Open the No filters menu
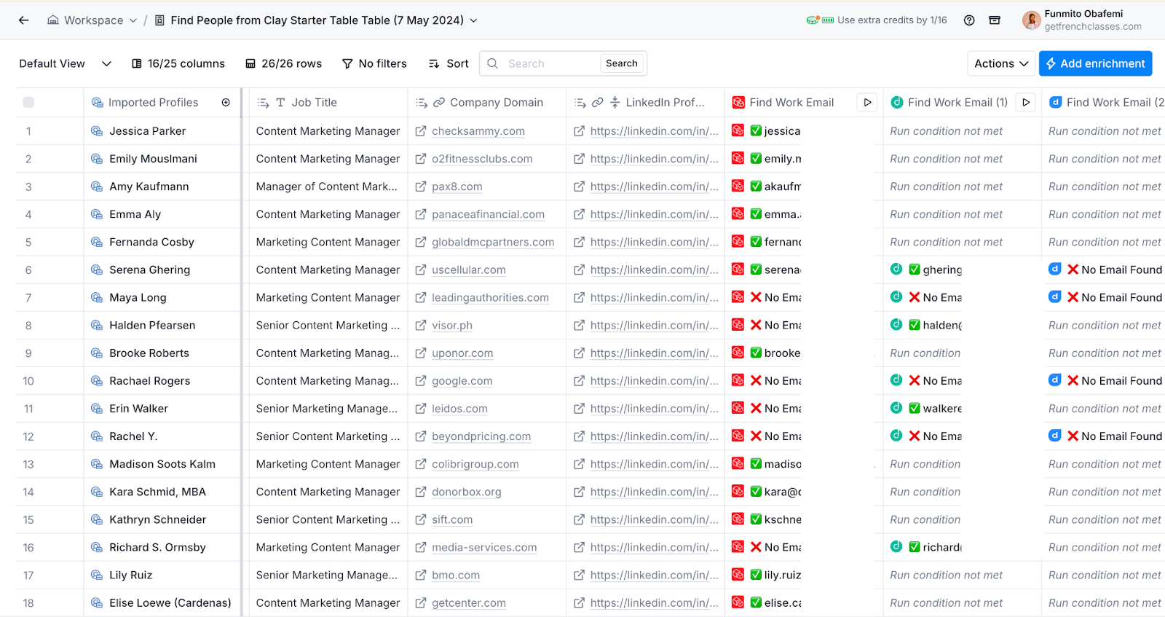1165x617 pixels. pyautogui.click(x=374, y=64)
